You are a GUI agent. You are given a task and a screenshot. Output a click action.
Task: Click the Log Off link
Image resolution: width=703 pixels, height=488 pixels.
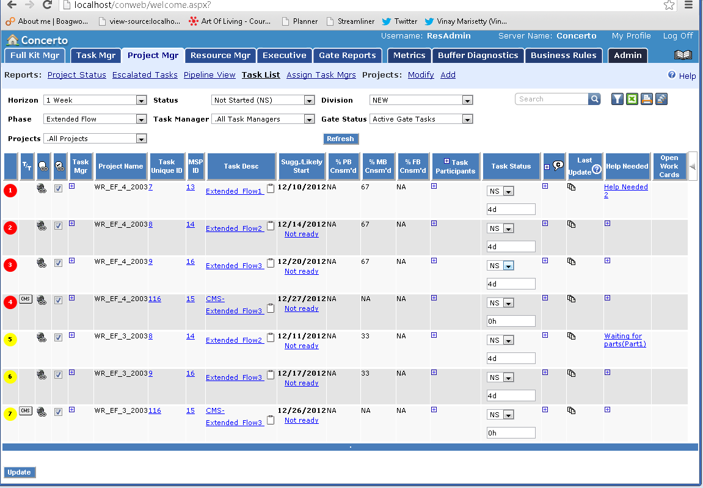(x=678, y=36)
